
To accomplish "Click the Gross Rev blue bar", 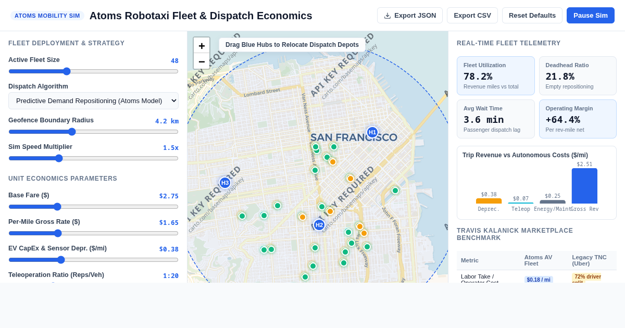I will pos(584,186).
